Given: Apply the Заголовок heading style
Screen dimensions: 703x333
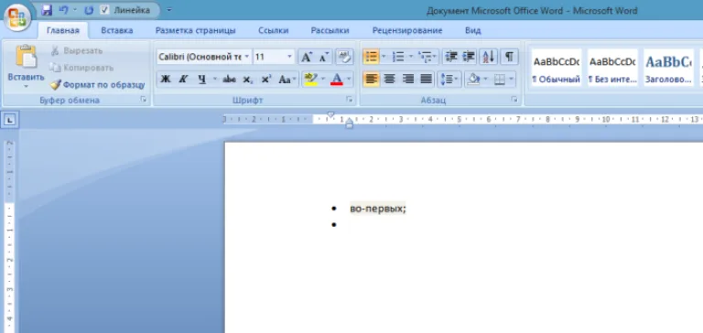Looking at the screenshot, I should 668,68.
